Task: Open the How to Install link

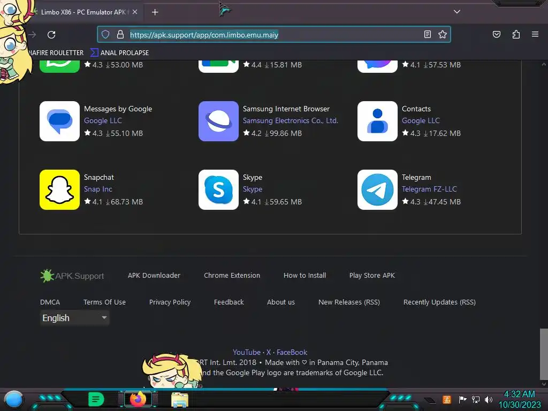Action: (305, 276)
